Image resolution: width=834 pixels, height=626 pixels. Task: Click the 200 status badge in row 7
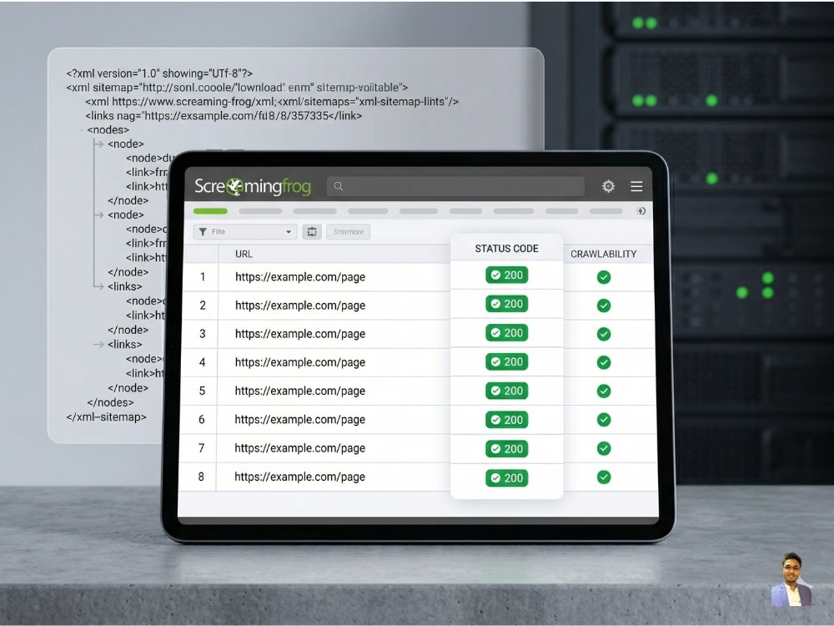[506, 449]
